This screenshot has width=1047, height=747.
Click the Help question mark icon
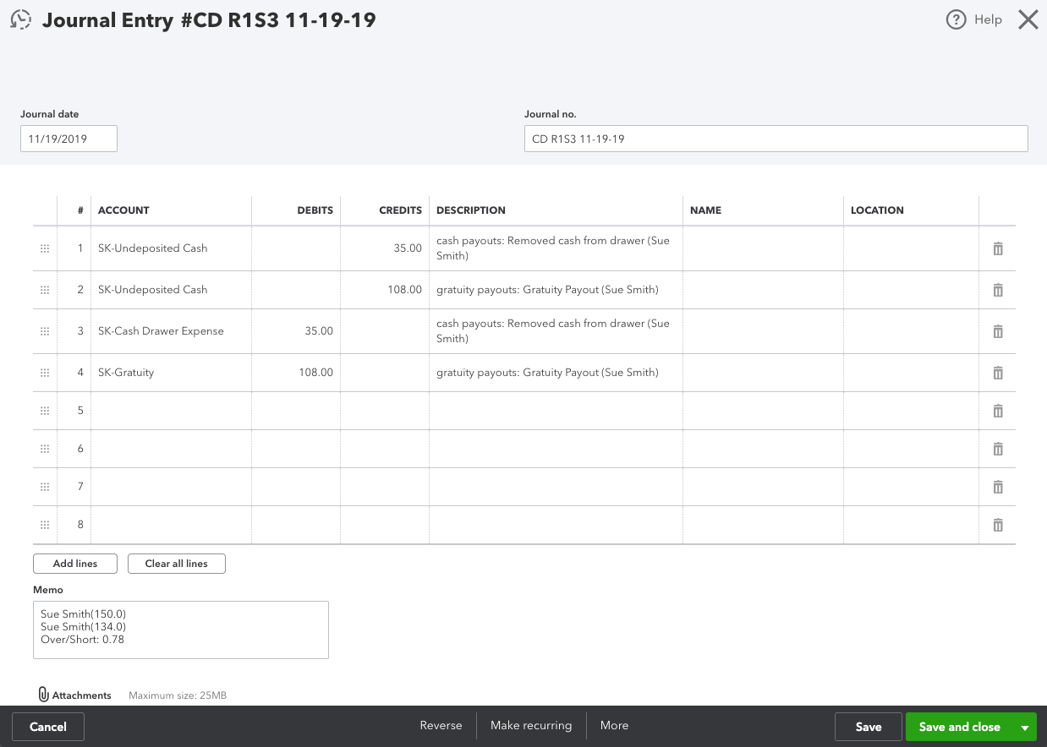tap(956, 19)
